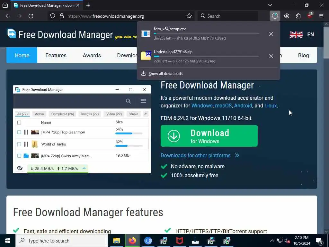Click the pause icon for World of Tanks

(x=26, y=144)
